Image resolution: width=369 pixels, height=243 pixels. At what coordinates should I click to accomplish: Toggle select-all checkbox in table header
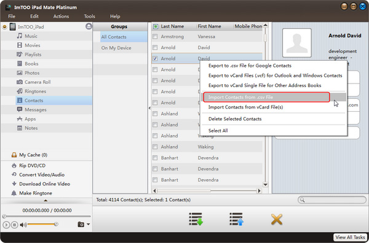[x=156, y=26]
